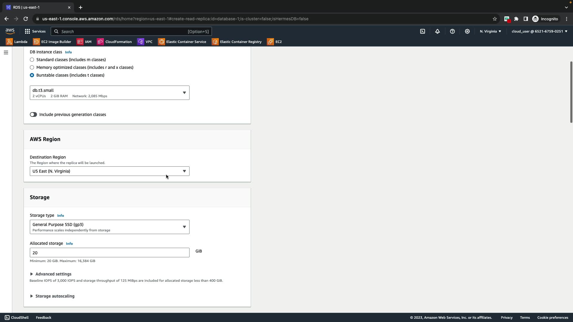Open the Services grid menu
Image resolution: width=573 pixels, height=322 pixels.
[35, 31]
